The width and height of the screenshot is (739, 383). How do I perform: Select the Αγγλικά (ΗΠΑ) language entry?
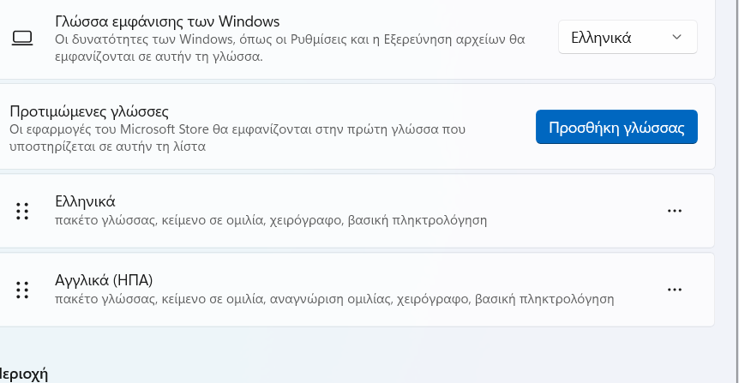tap(104, 280)
